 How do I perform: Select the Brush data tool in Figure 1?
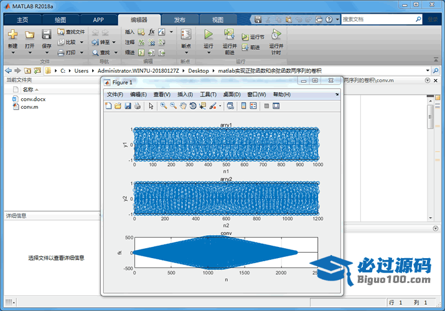point(213,106)
